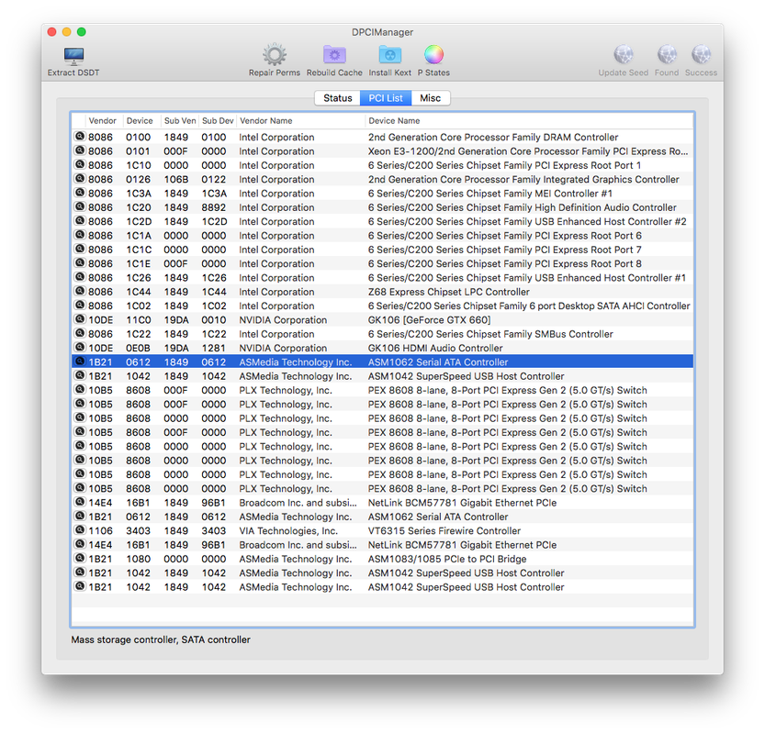Select 'PCI Express Root Port 1' row
This screenshot has width=765, height=734.
point(382,165)
